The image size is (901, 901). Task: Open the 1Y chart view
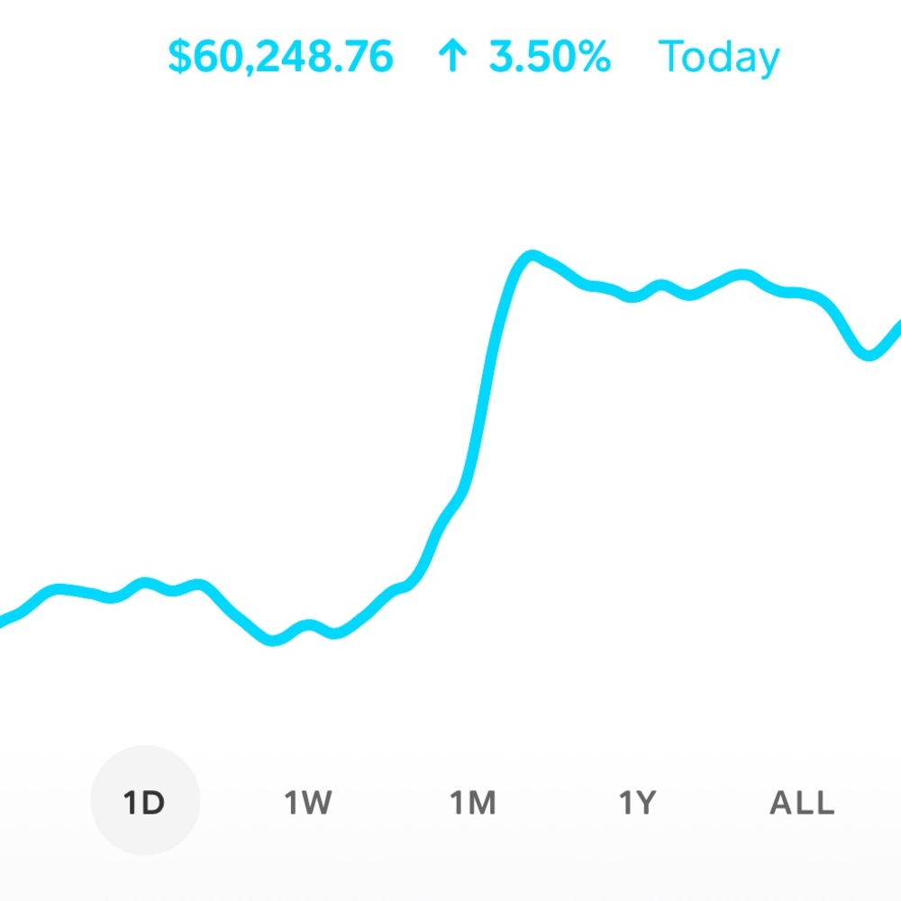637,801
